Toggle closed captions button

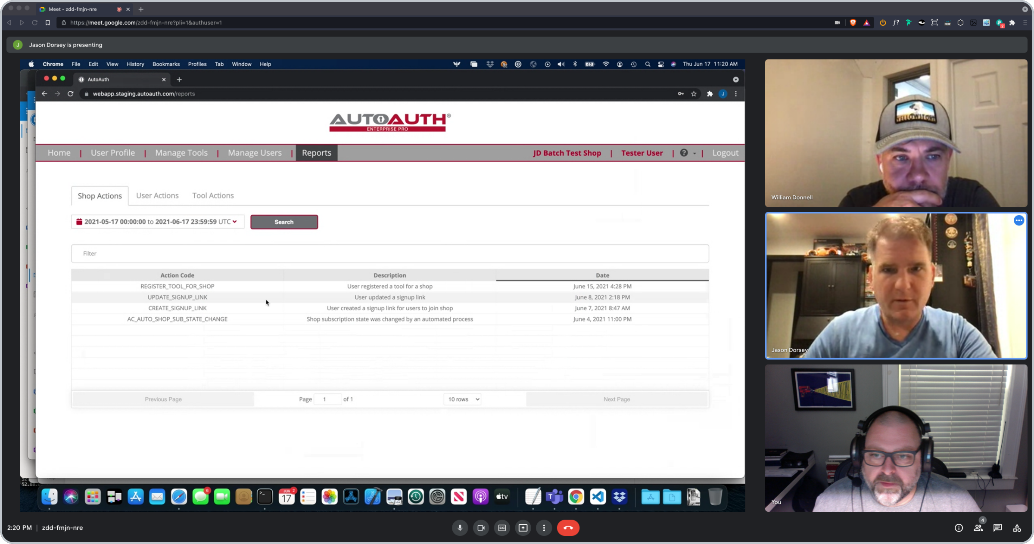[x=502, y=528]
